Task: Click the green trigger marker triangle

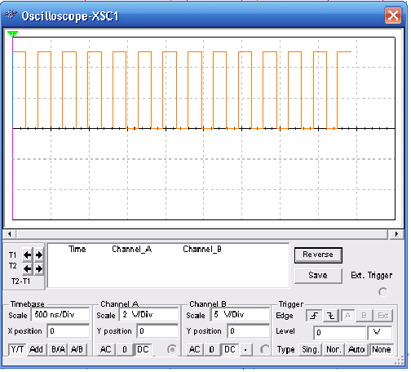Action: (12, 34)
